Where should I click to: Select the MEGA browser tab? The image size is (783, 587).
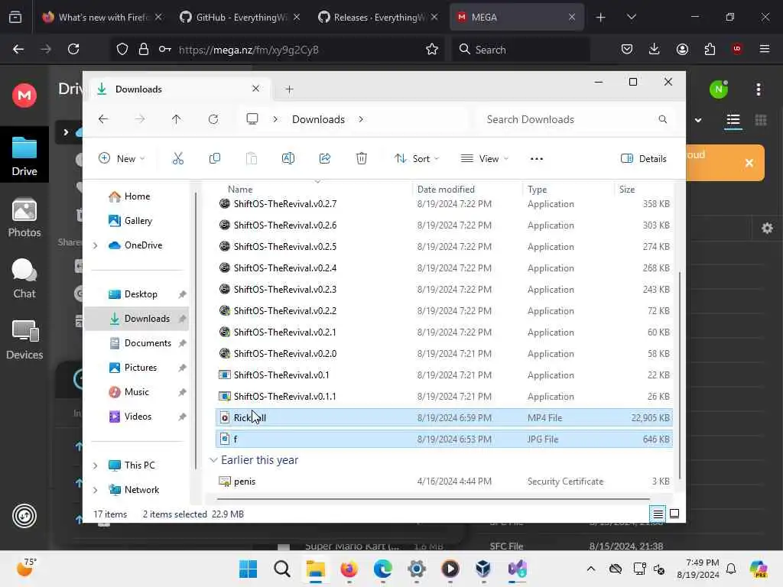pyautogui.click(x=516, y=17)
